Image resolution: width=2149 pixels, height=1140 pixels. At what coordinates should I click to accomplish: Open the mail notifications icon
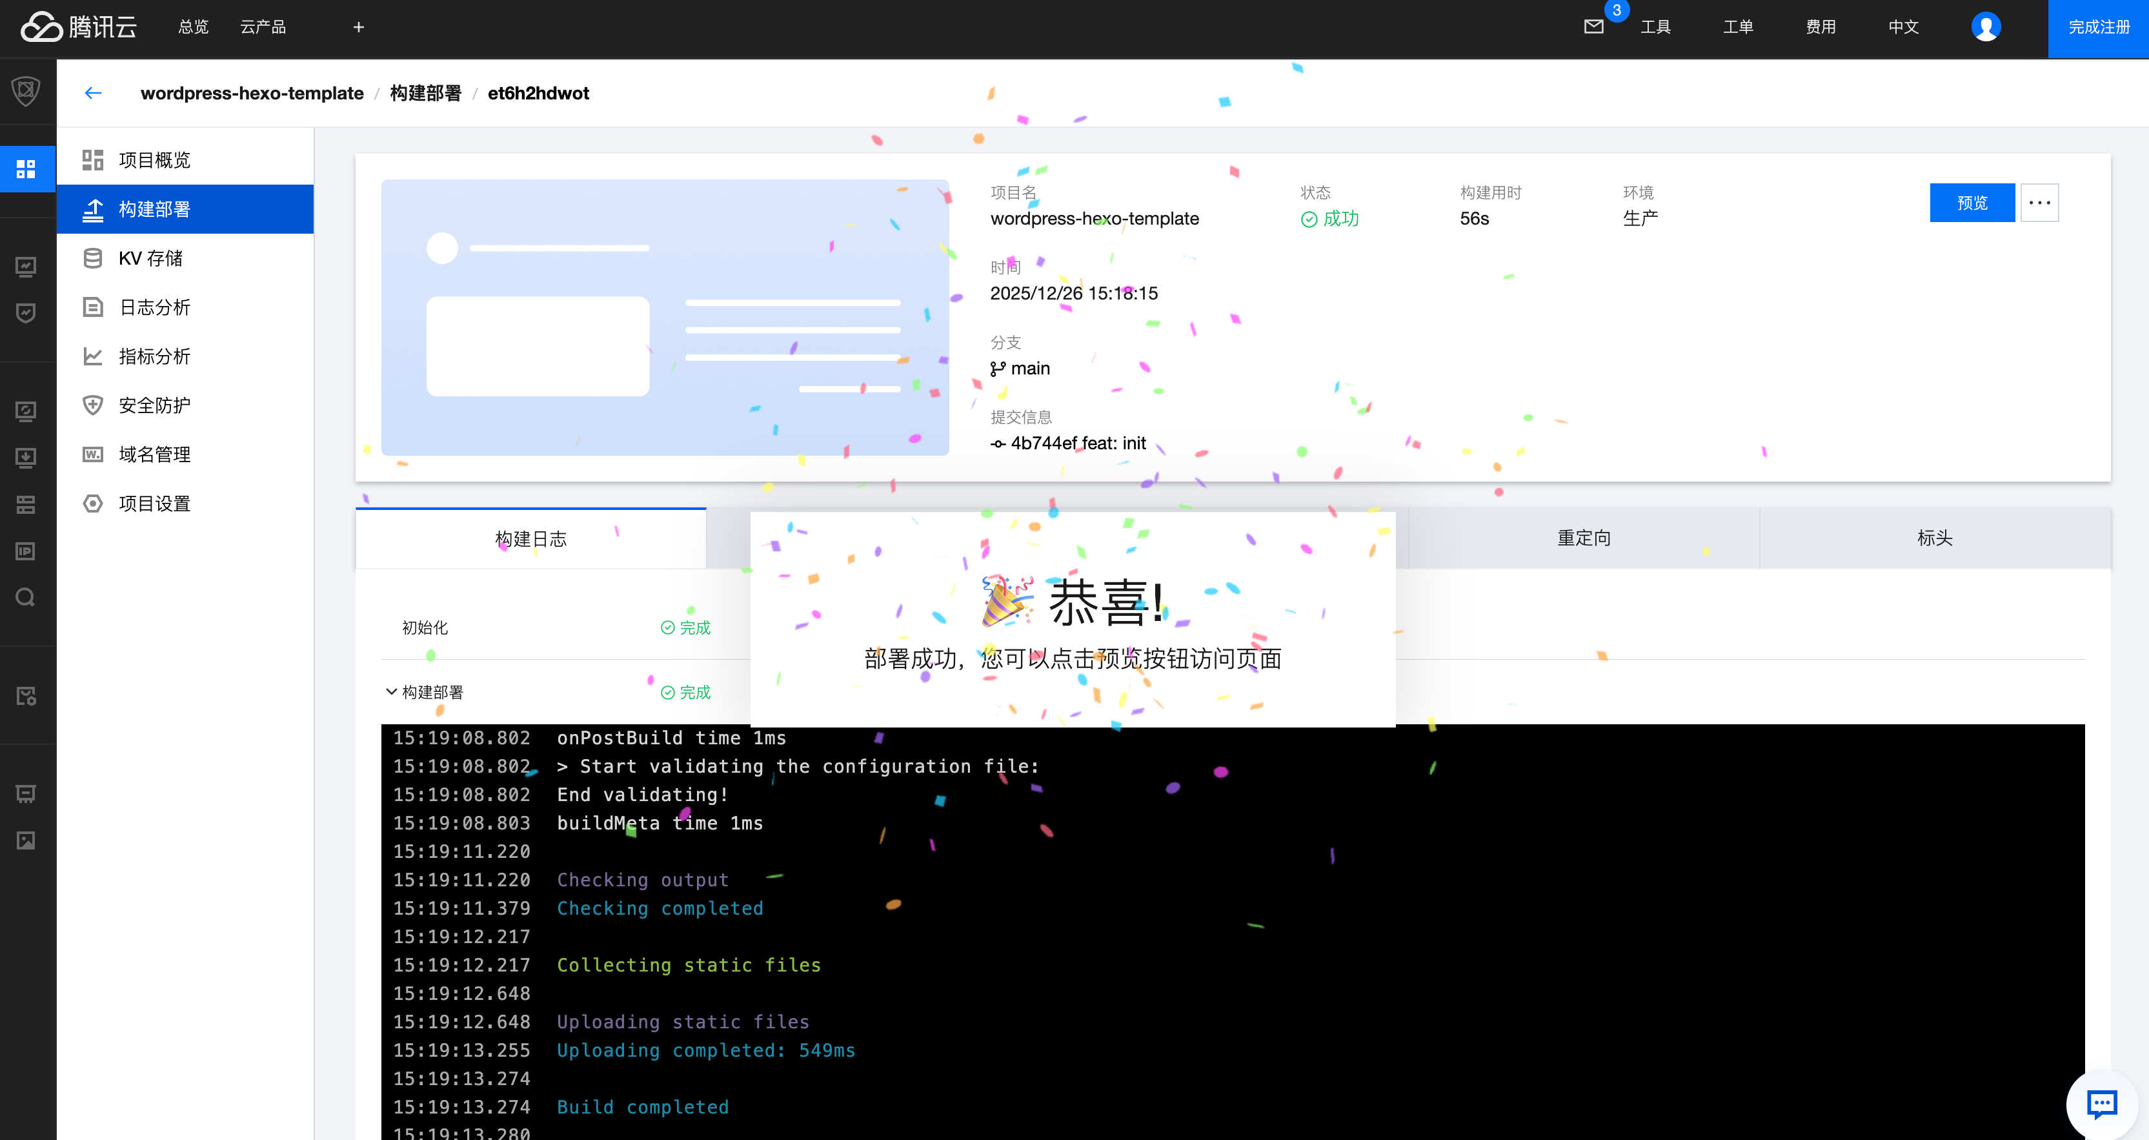pos(1593,26)
